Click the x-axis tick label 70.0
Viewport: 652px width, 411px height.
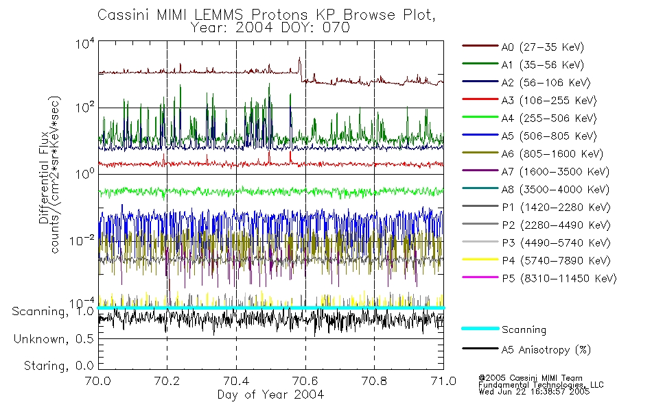(x=98, y=381)
